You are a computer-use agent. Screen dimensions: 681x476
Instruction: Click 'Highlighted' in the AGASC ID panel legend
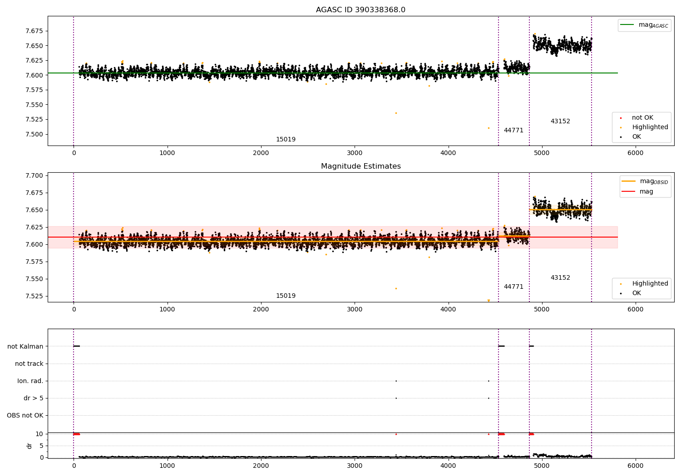(650, 127)
